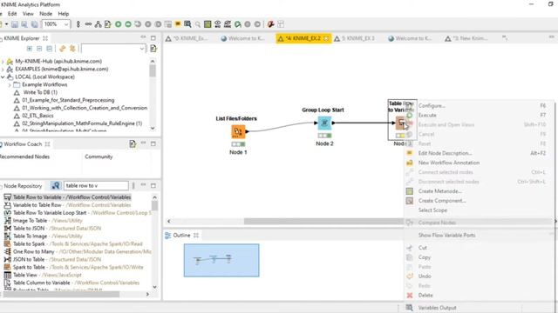Toggle fuzzy search in Node Repository
This screenshot has width=558, height=313.
coord(56,185)
